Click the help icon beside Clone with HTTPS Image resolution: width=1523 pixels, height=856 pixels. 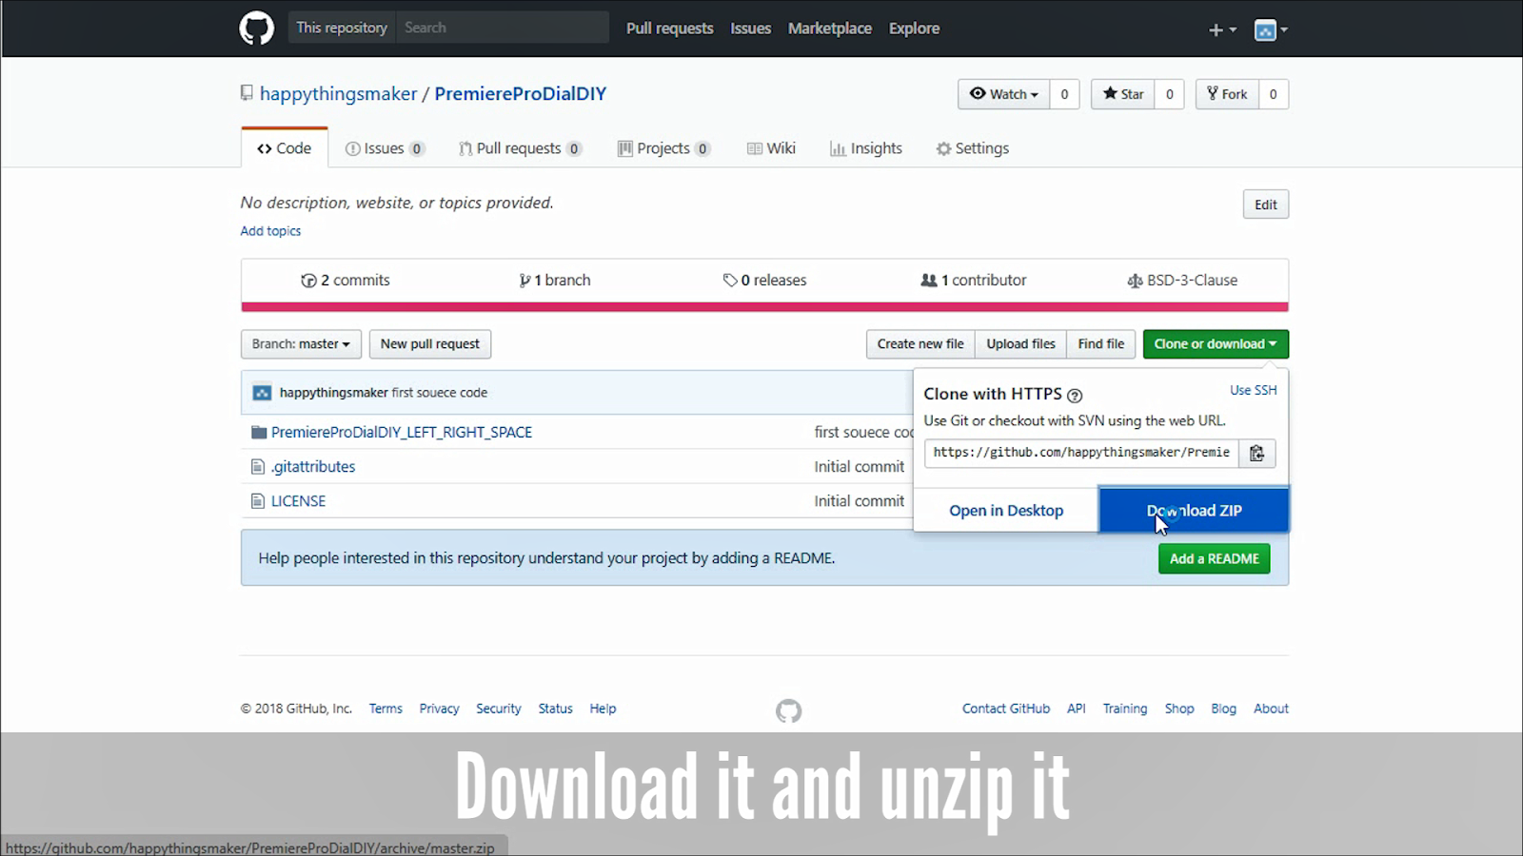point(1075,396)
